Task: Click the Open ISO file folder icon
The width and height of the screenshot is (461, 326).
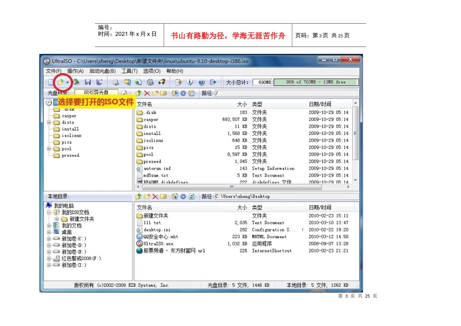Action: (x=61, y=82)
